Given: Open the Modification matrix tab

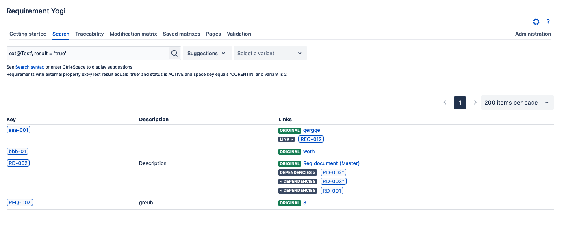Looking at the screenshot, I should [x=133, y=34].
